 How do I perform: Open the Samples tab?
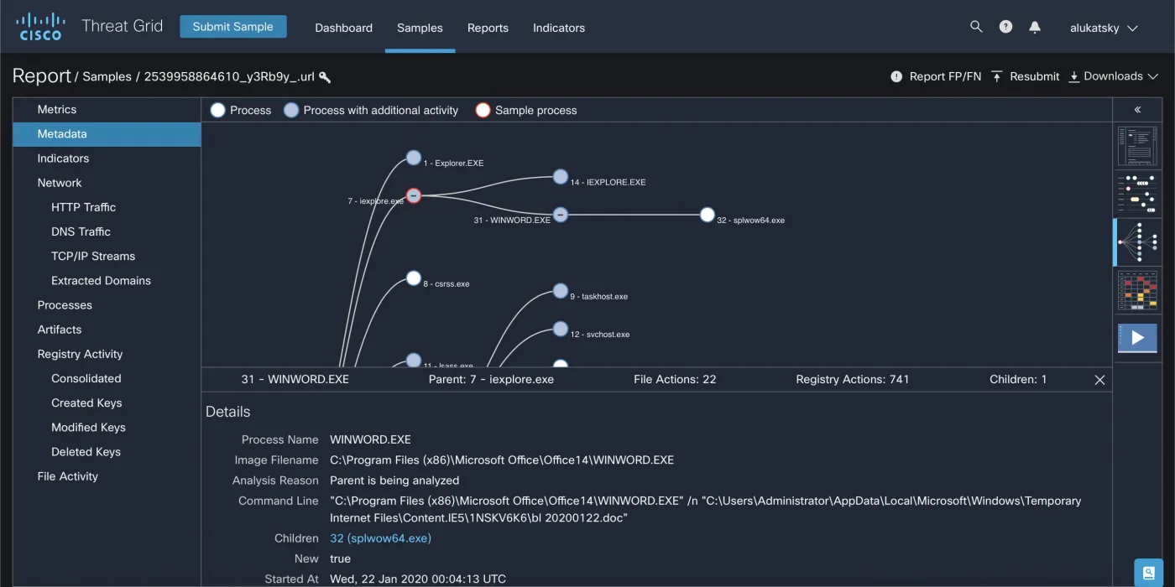click(x=420, y=28)
